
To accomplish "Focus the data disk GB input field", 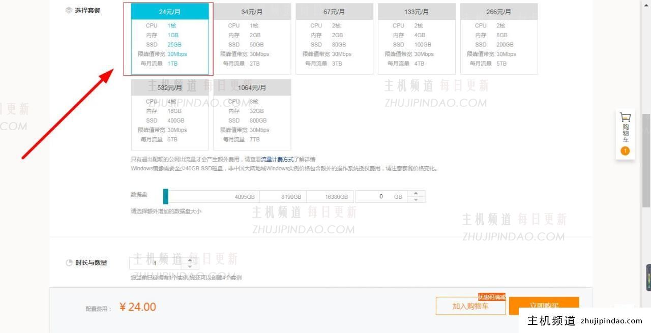I will pyautogui.click(x=381, y=197).
